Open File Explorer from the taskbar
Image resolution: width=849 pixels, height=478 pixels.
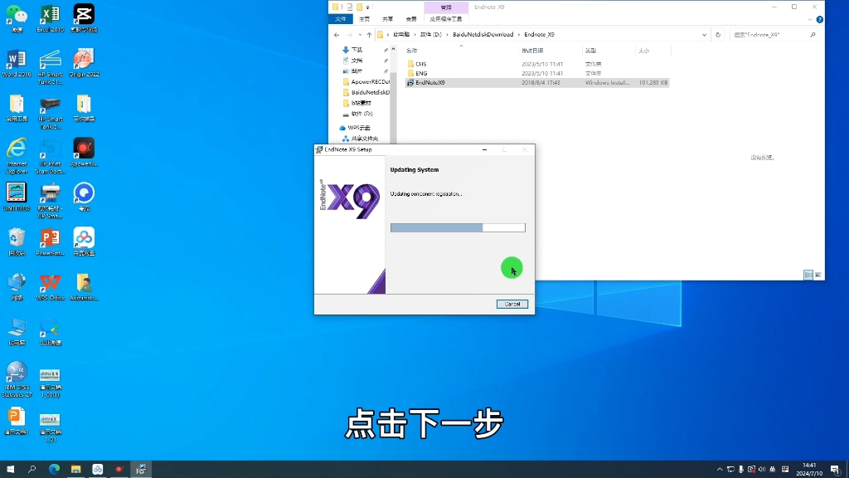75,470
